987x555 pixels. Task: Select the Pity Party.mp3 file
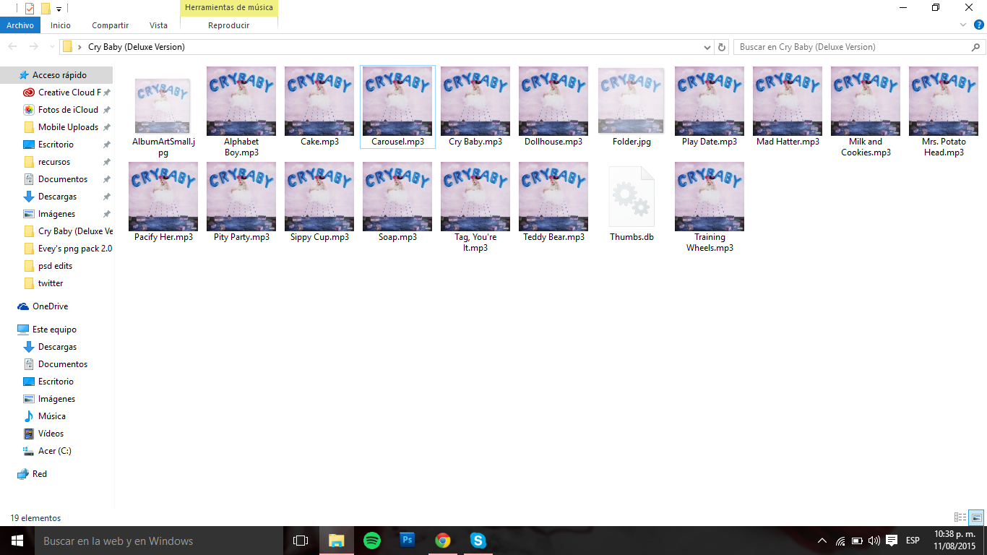pyautogui.click(x=241, y=202)
